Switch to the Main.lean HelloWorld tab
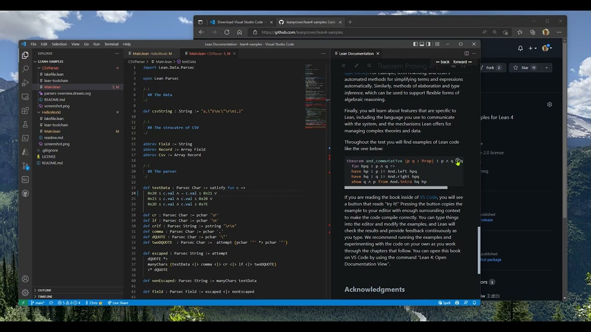Viewport: 591px width, 332px height. click(151, 53)
